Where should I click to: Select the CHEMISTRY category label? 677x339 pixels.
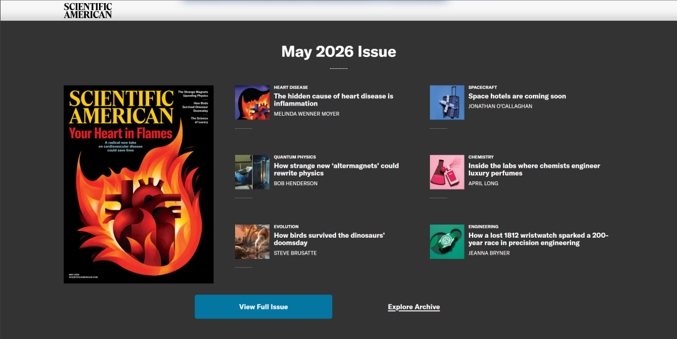pyautogui.click(x=481, y=157)
